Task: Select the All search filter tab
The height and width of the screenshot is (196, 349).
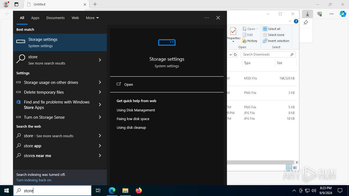Action: point(22,18)
